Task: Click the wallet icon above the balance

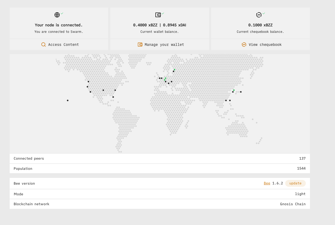Action: 158,15
